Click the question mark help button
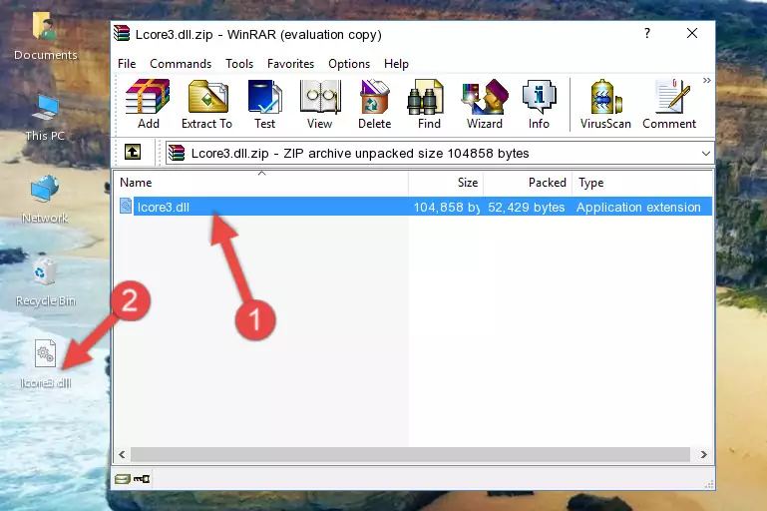The image size is (767, 511). pos(647,33)
